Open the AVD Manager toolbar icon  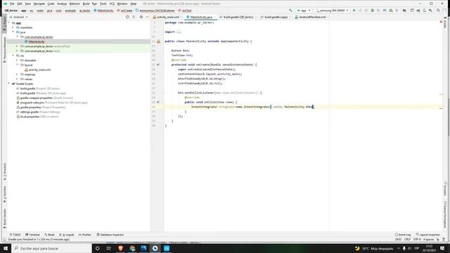424,11
